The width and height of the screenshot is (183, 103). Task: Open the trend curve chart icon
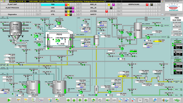[x=41, y=100]
